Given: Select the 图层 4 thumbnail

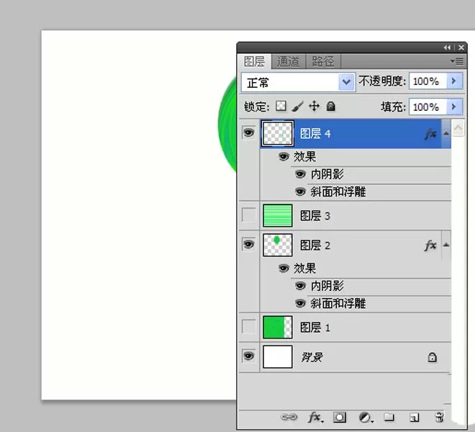Looking at the screenshot, I should coord(278,133).
